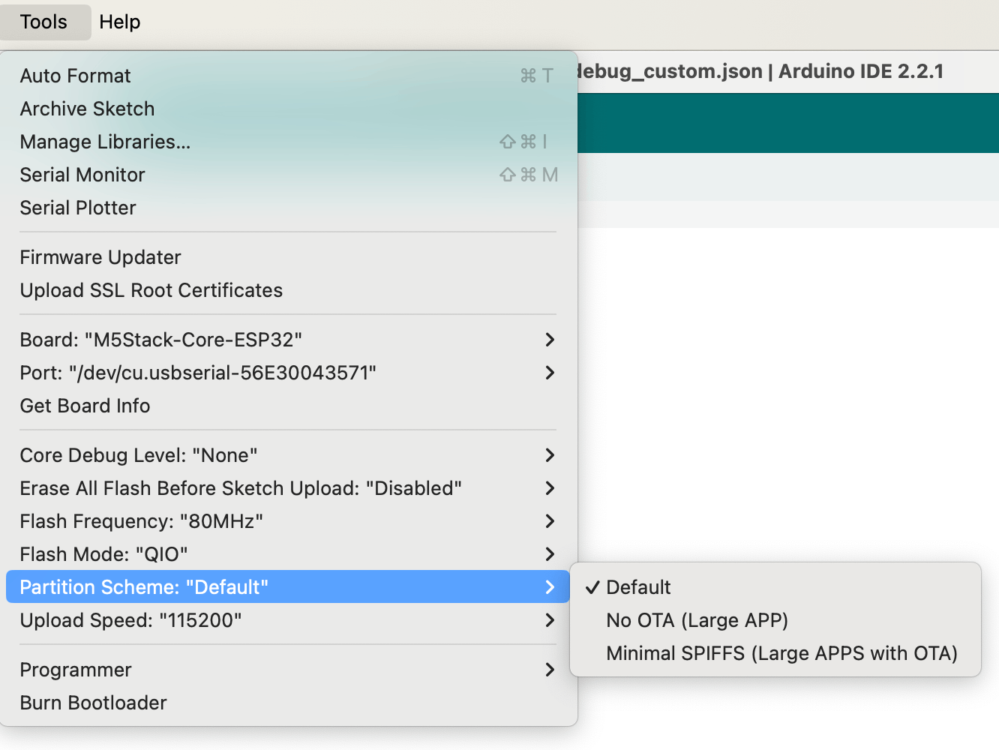Select Minimal SPIFFS (Large APPS with OTA)
Image resolution: width=999 pixels, height=750 pixels.
tap(775, 653)
